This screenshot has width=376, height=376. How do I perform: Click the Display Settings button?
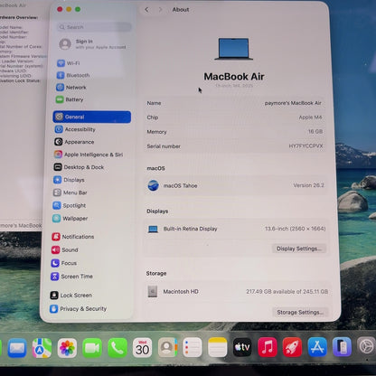[299, 249]
